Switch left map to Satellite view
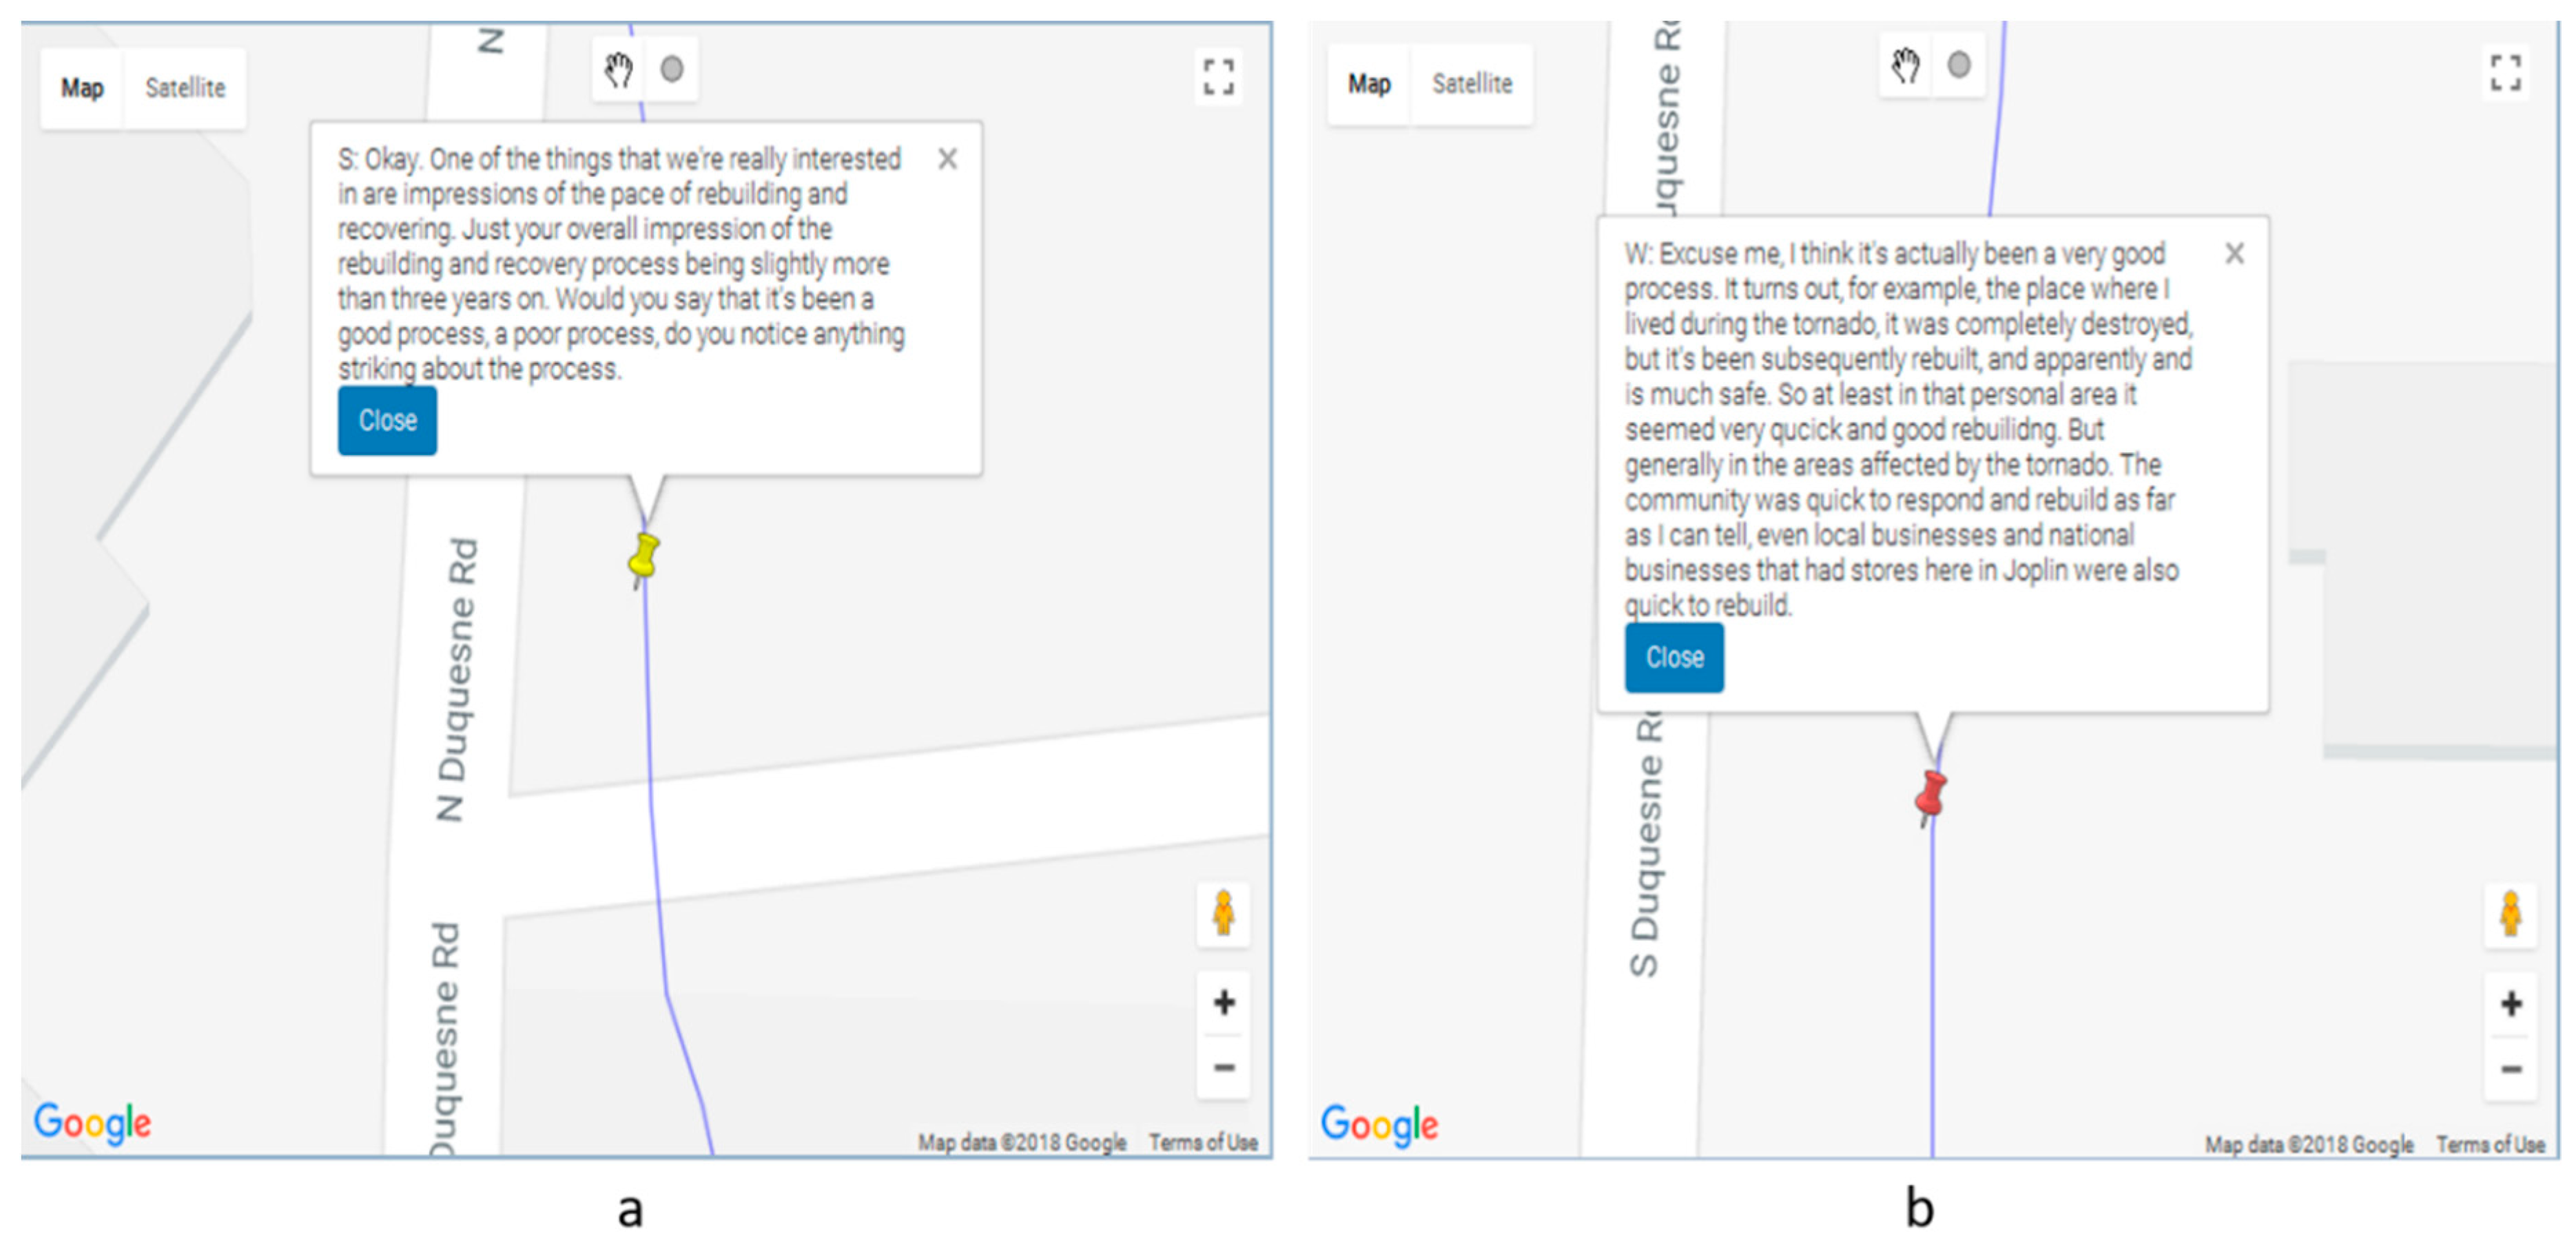Viewport: 2576px width, 1245px height. point(185,88)
